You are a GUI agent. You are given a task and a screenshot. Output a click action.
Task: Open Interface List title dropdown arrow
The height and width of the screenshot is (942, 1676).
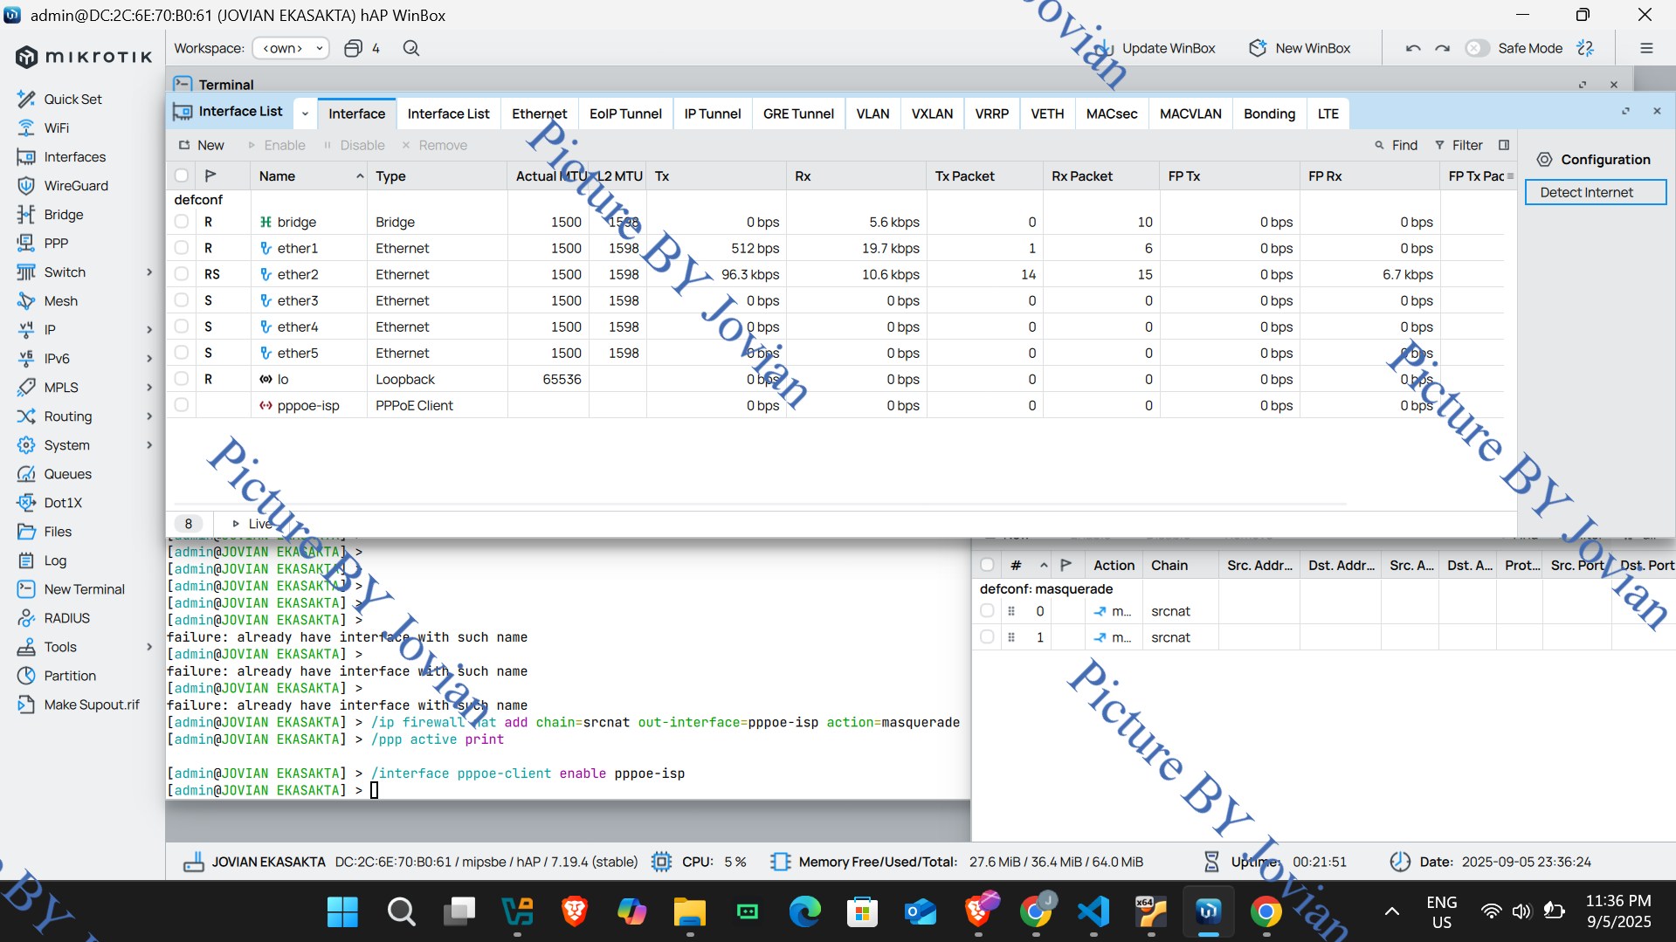[x=305, y=113]
